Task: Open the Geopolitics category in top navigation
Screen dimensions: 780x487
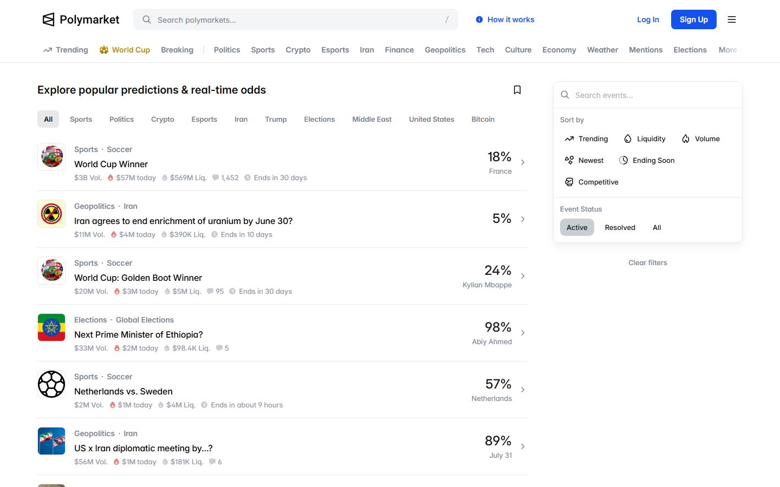Action: (445, 50)
